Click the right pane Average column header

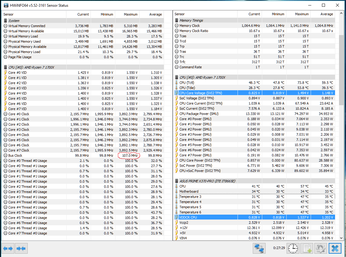tap(323, 14)
